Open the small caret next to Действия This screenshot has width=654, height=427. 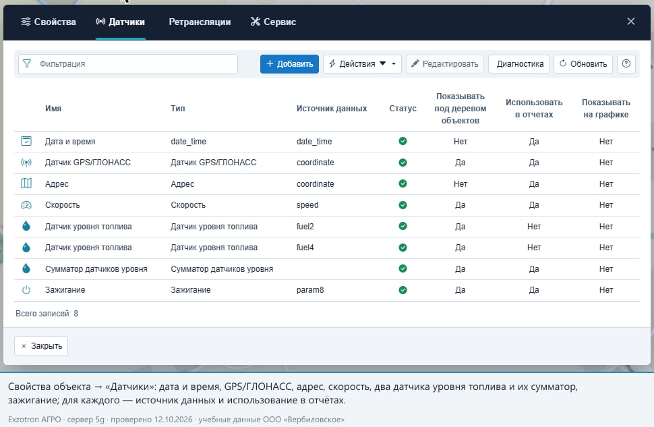[x=393, y=64]
